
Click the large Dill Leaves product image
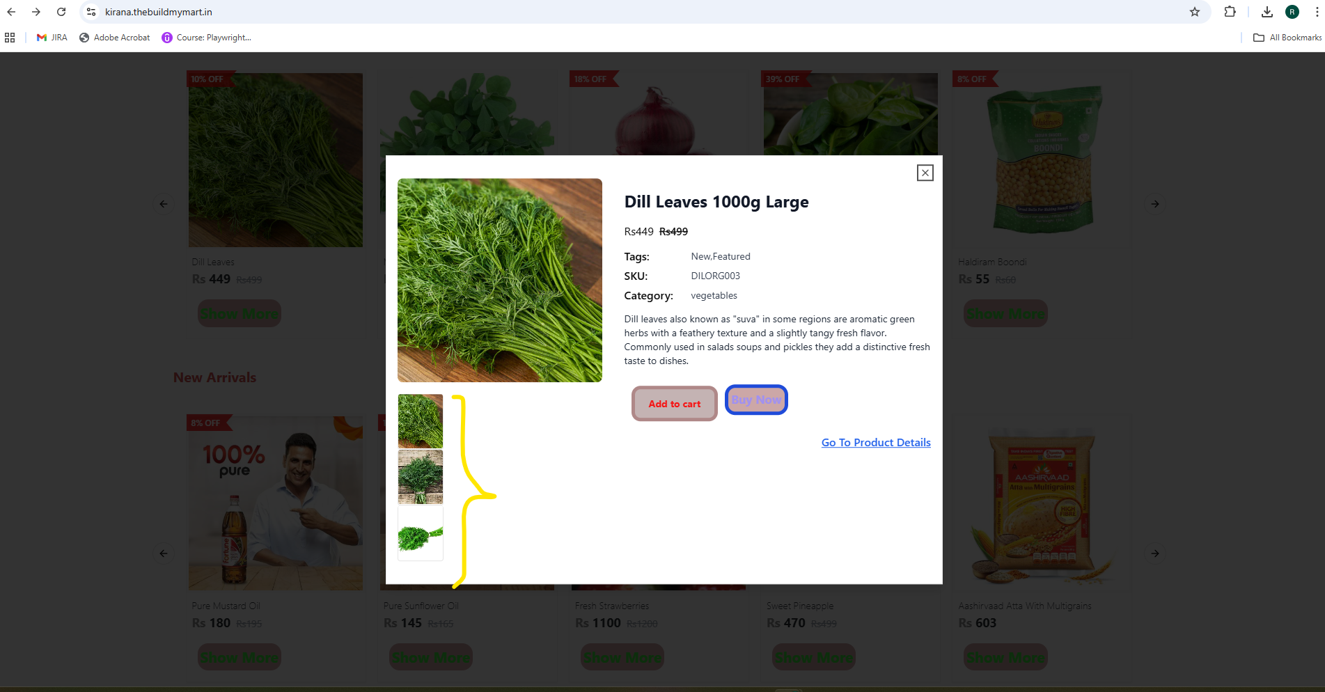point(500,280)
